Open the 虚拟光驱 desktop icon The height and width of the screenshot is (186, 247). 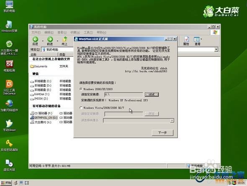click(x=9, y=165)
